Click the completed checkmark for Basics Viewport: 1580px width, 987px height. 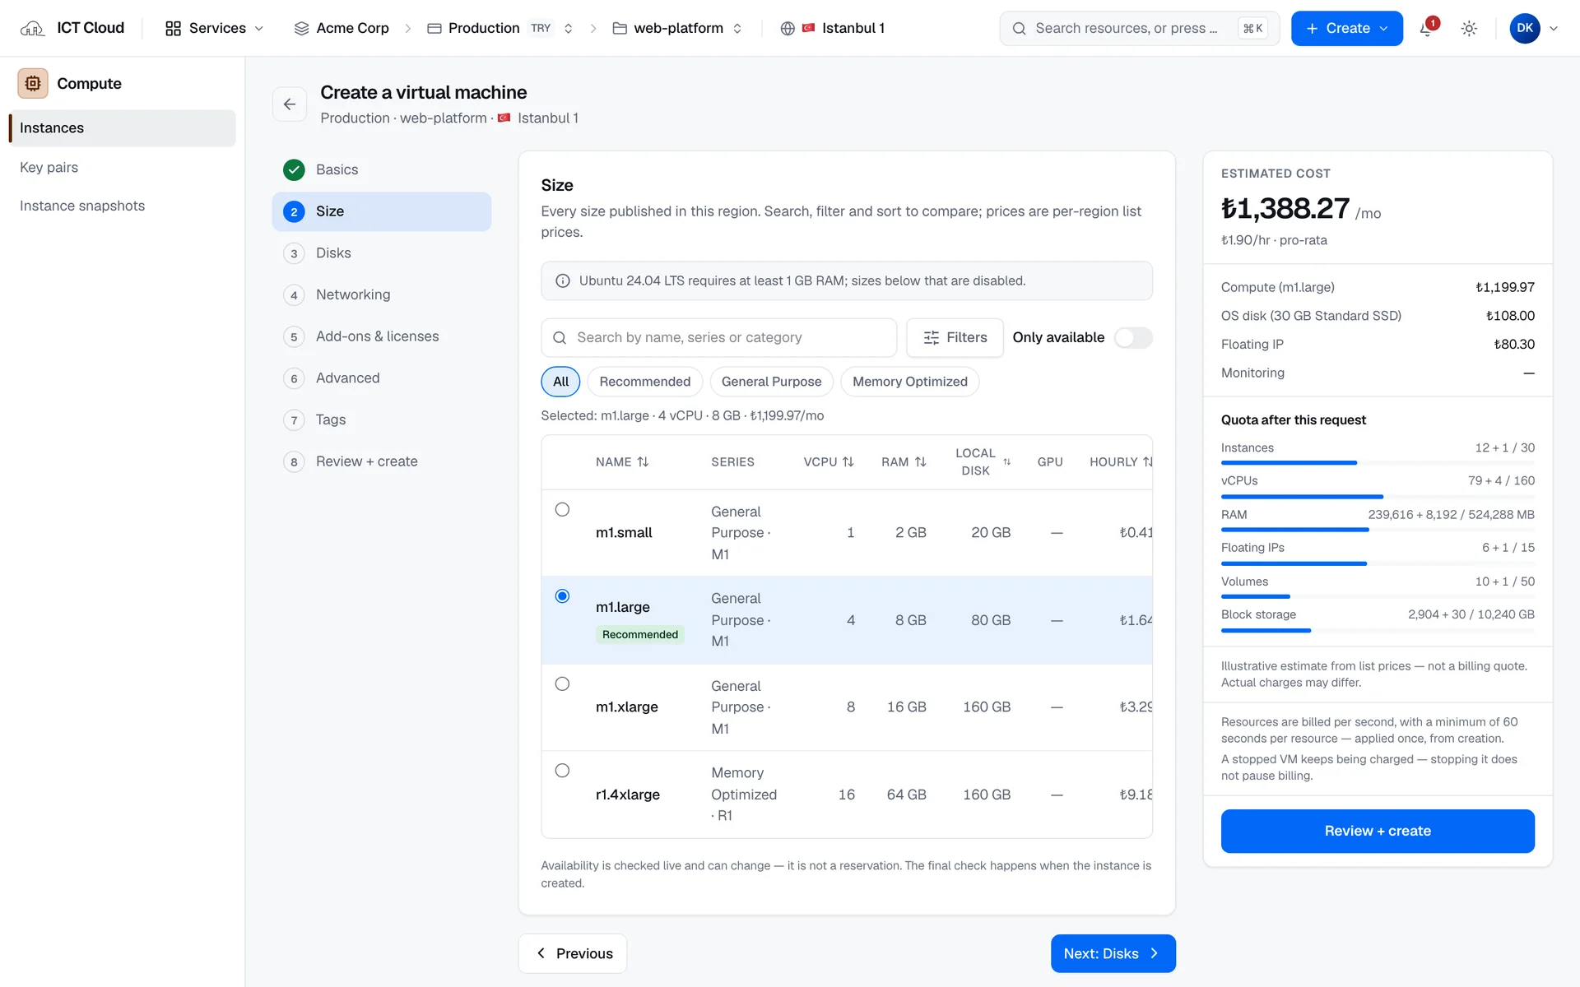[294, 169]
